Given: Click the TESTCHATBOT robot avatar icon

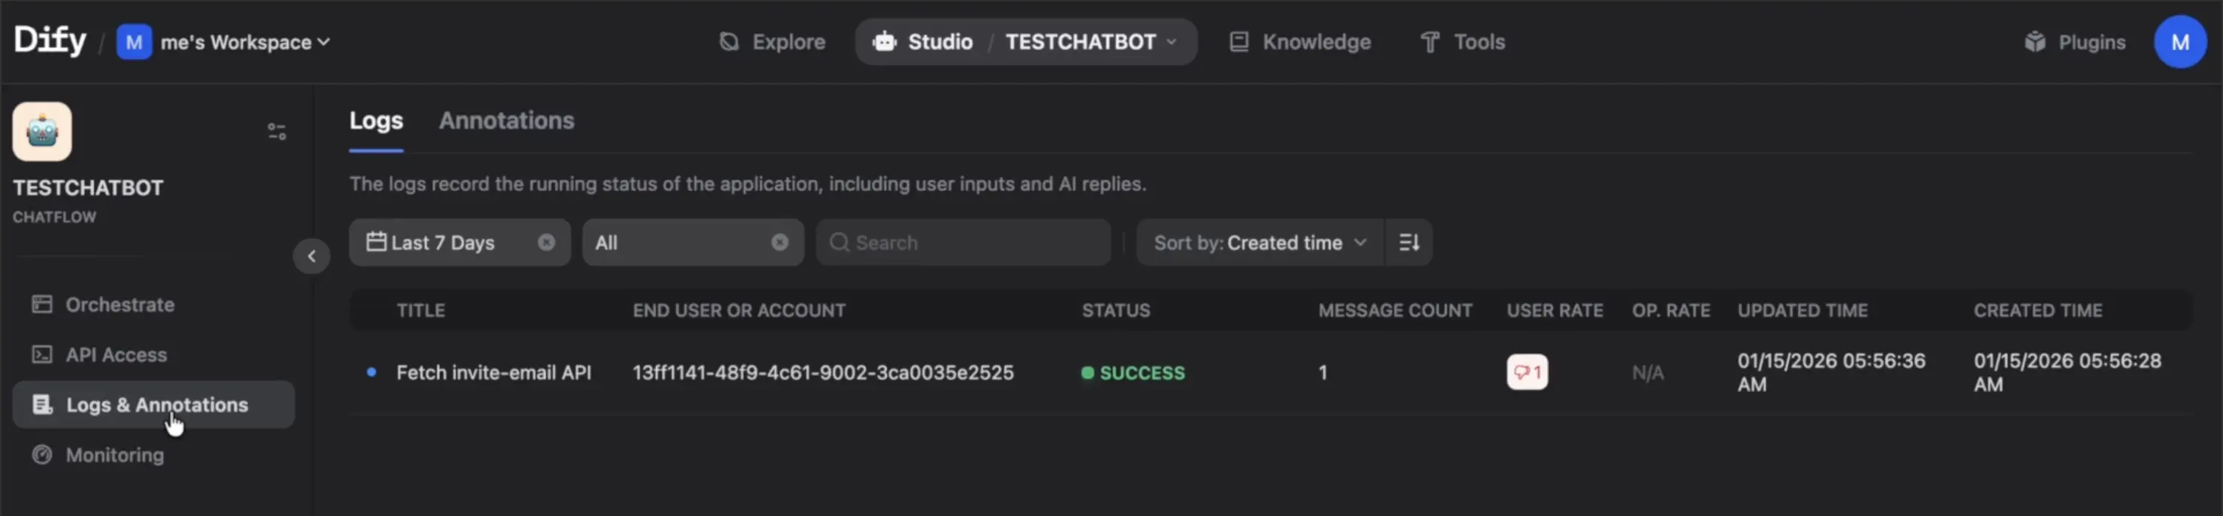Looking at the screenshot, I should (42, 132).
